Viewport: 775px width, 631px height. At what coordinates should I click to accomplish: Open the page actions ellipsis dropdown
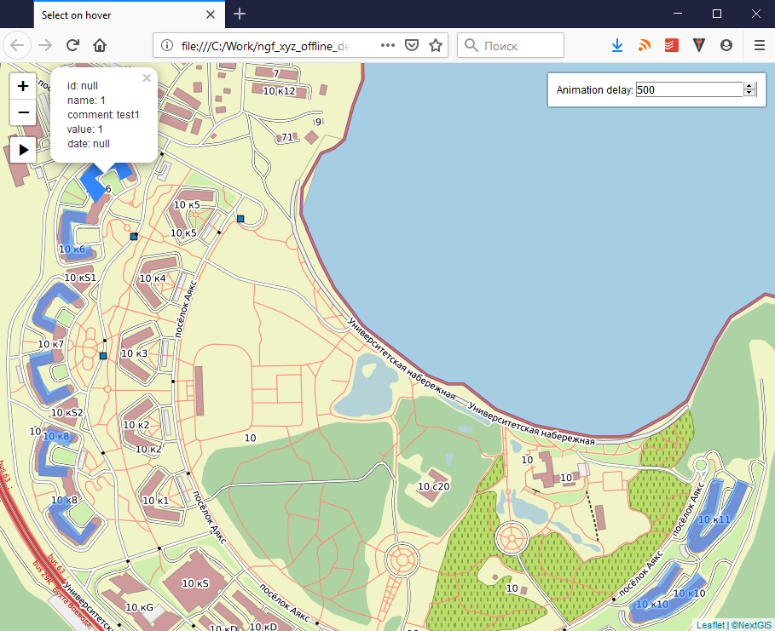point(386,44)
